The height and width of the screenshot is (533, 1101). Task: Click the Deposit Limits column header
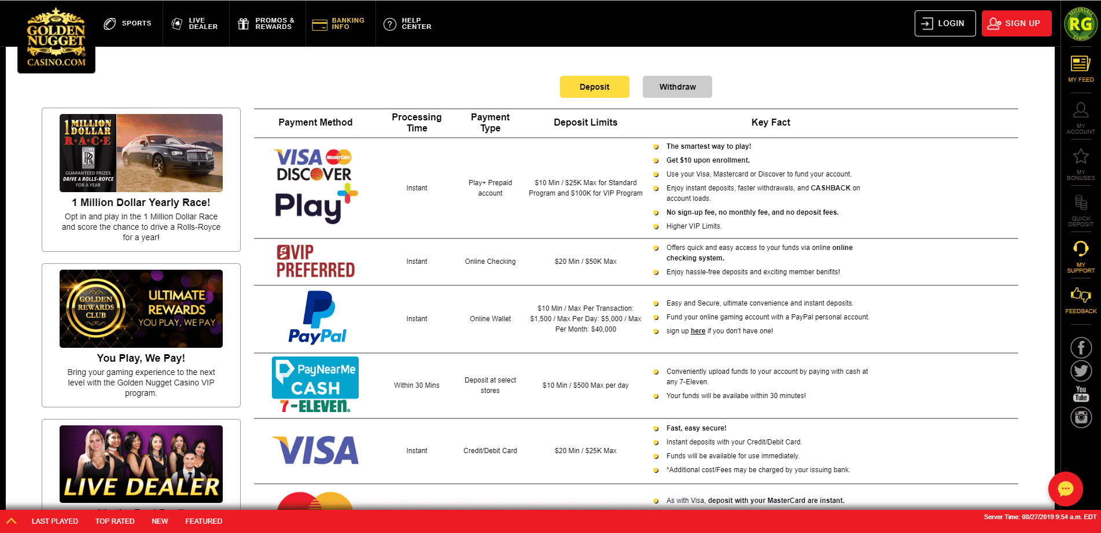(586, 123)
